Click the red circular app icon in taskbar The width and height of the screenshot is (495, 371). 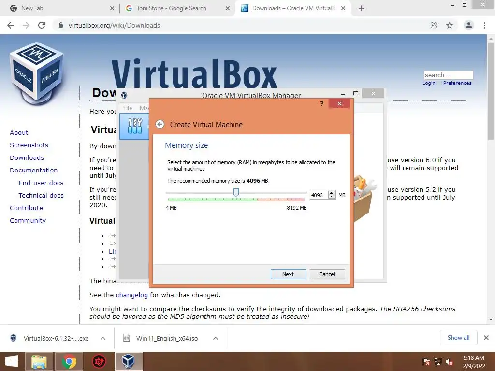click(x=99, y=361)
